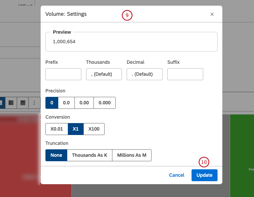Choose Millions As M truncation
The width and height of the screenshot is (254, 197).
click(131, 155)
